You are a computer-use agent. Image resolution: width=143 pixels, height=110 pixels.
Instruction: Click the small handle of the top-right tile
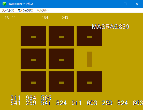(x=89, y=37)
